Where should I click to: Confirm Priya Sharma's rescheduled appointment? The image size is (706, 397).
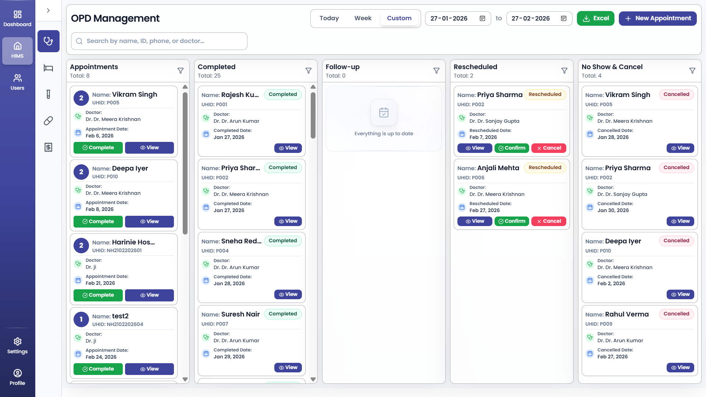pos(512,148)
